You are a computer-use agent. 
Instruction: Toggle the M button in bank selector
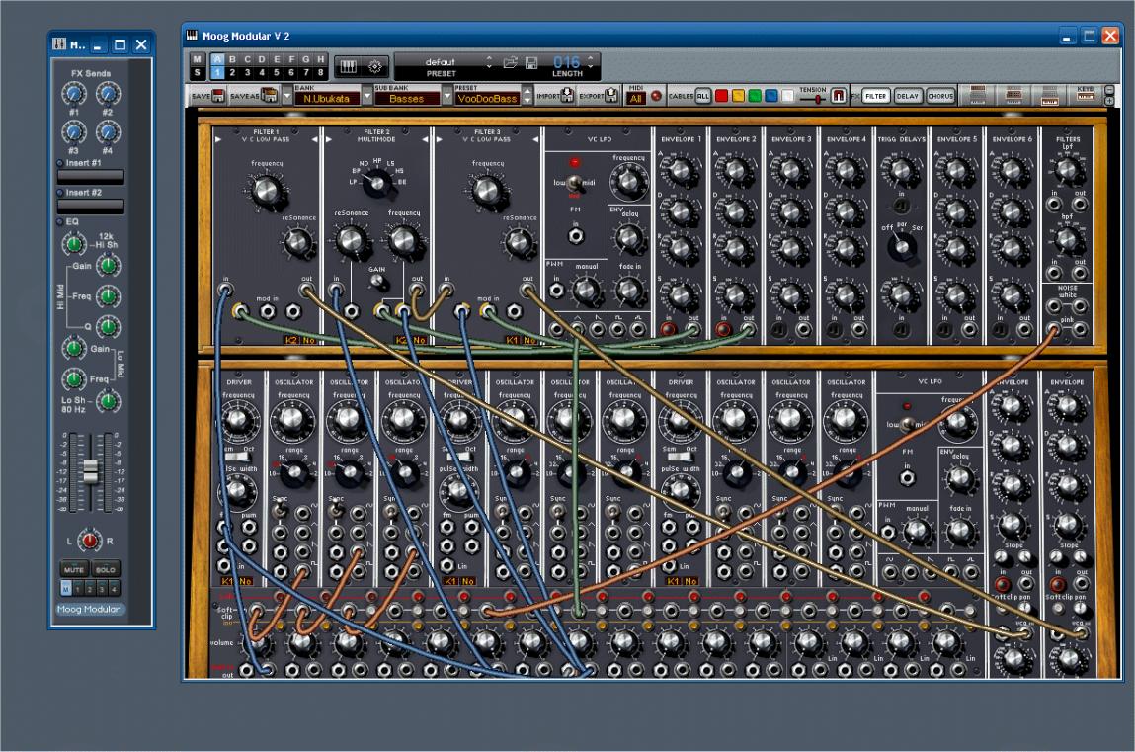[197, 59]
